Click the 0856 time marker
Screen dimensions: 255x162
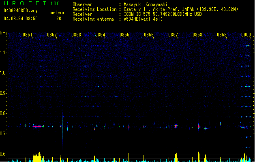pos(149,35)
